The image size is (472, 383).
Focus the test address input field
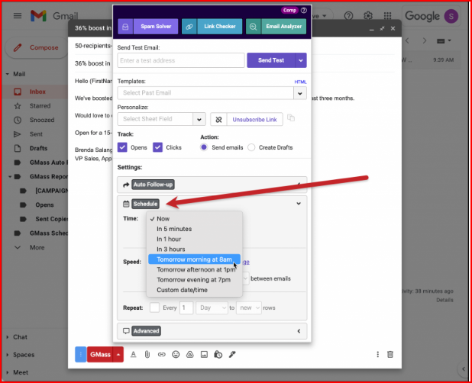(181, 60)
